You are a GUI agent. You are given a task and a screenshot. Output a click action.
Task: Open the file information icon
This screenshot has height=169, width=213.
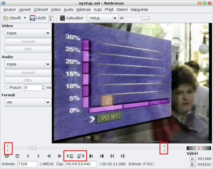(51, 18)
